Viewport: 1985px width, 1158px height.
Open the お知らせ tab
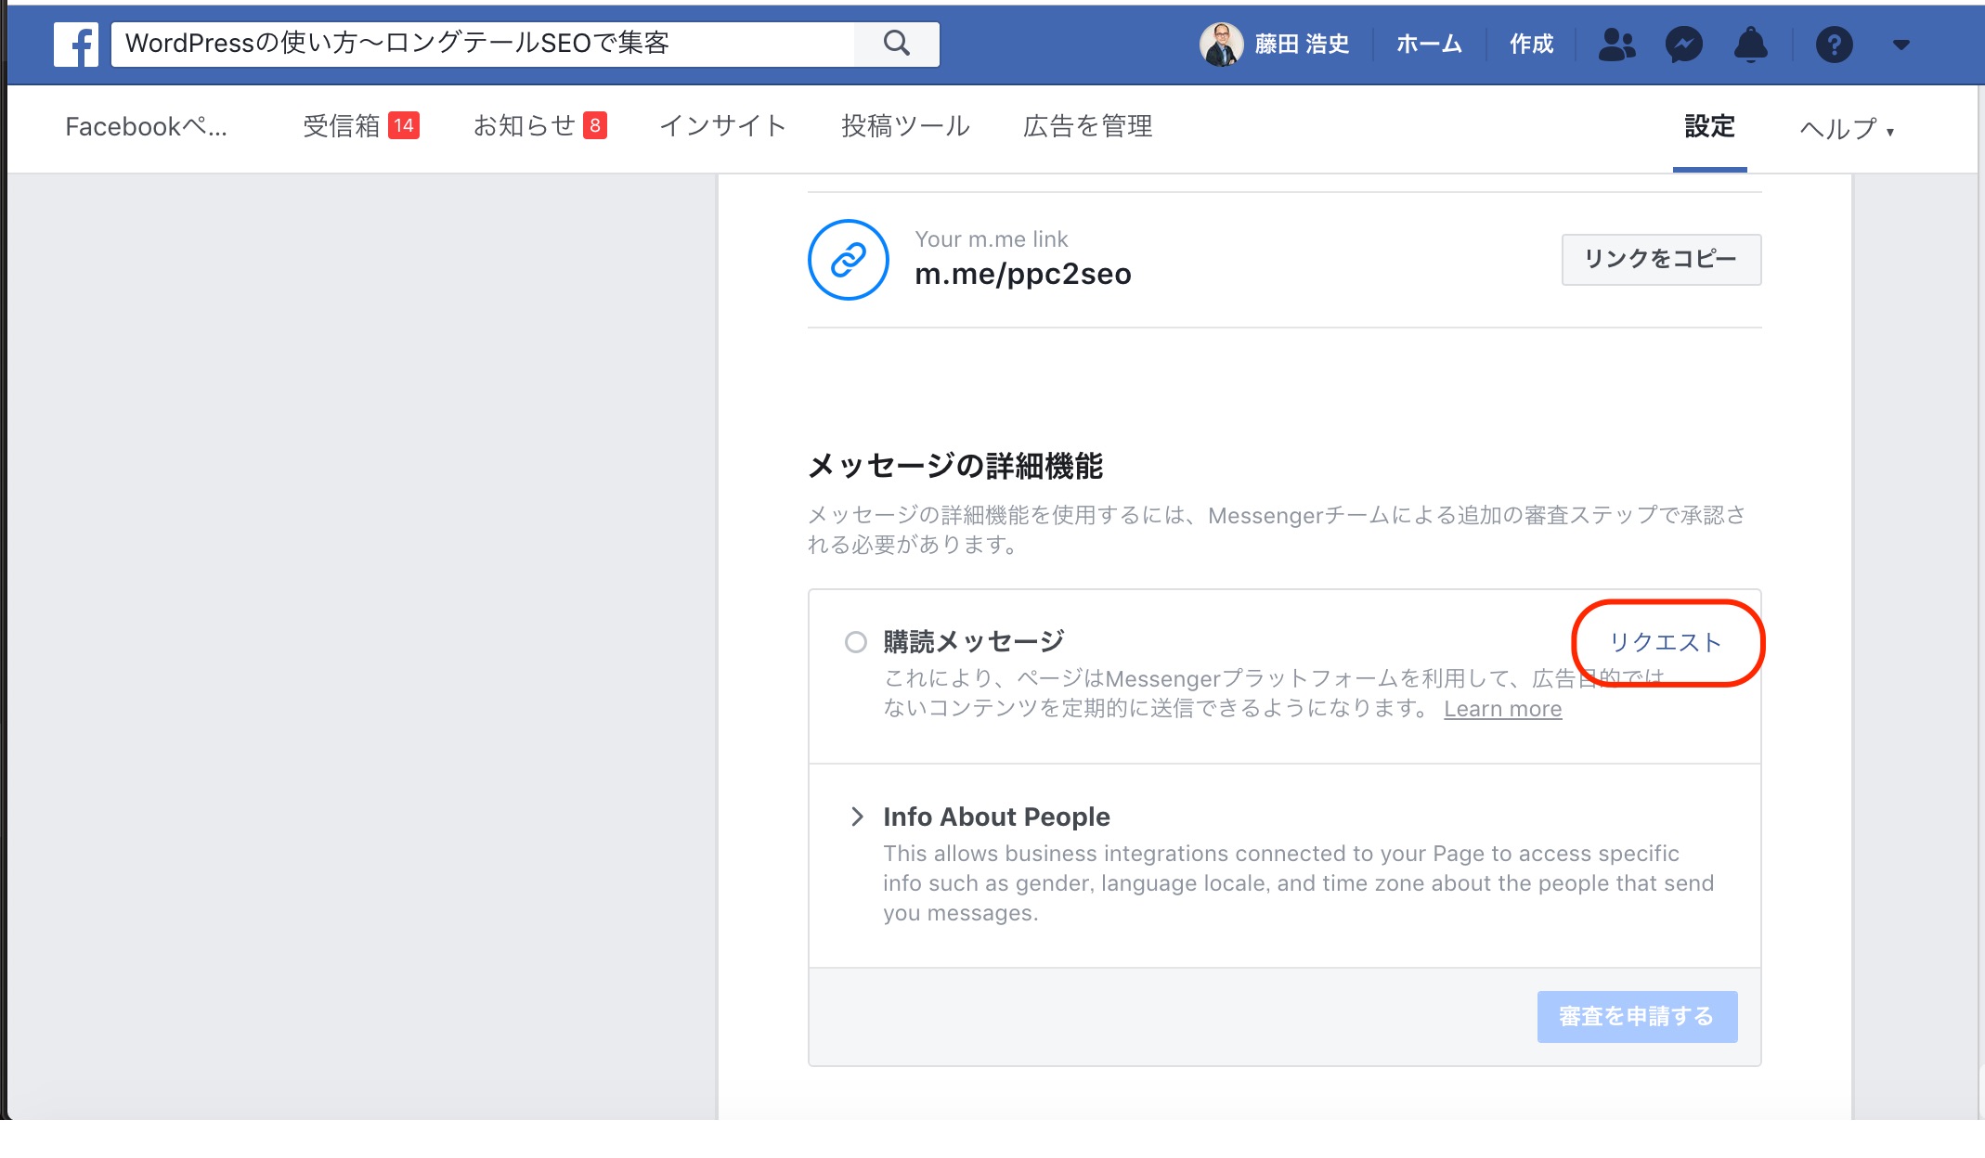pyautogui.click(x=540, y=126)
